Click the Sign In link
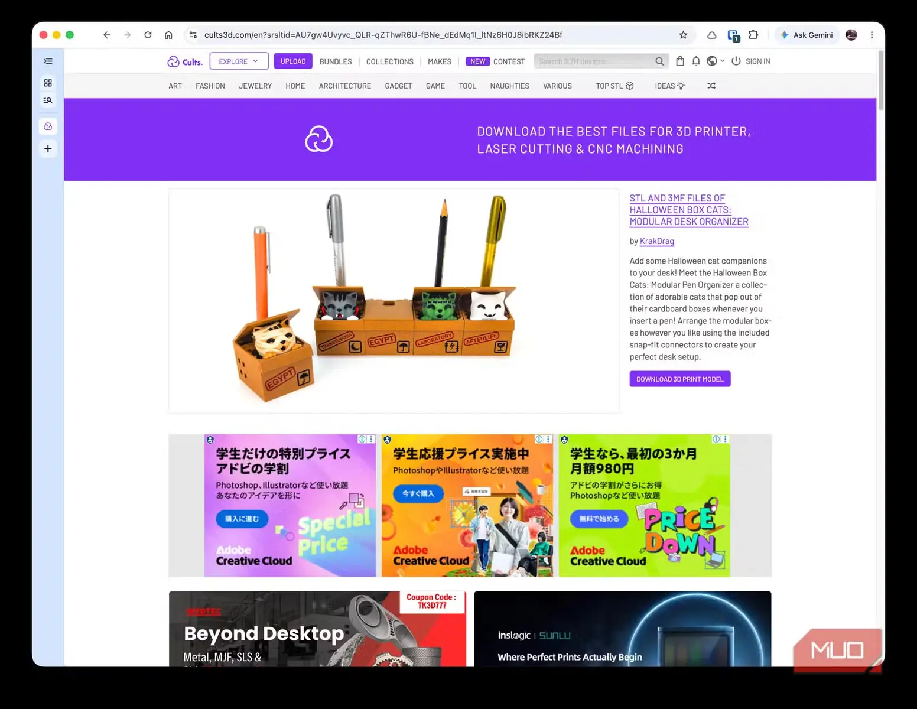Screen dimensions: 917x709 pyautogui.click(x=751, y=61)
